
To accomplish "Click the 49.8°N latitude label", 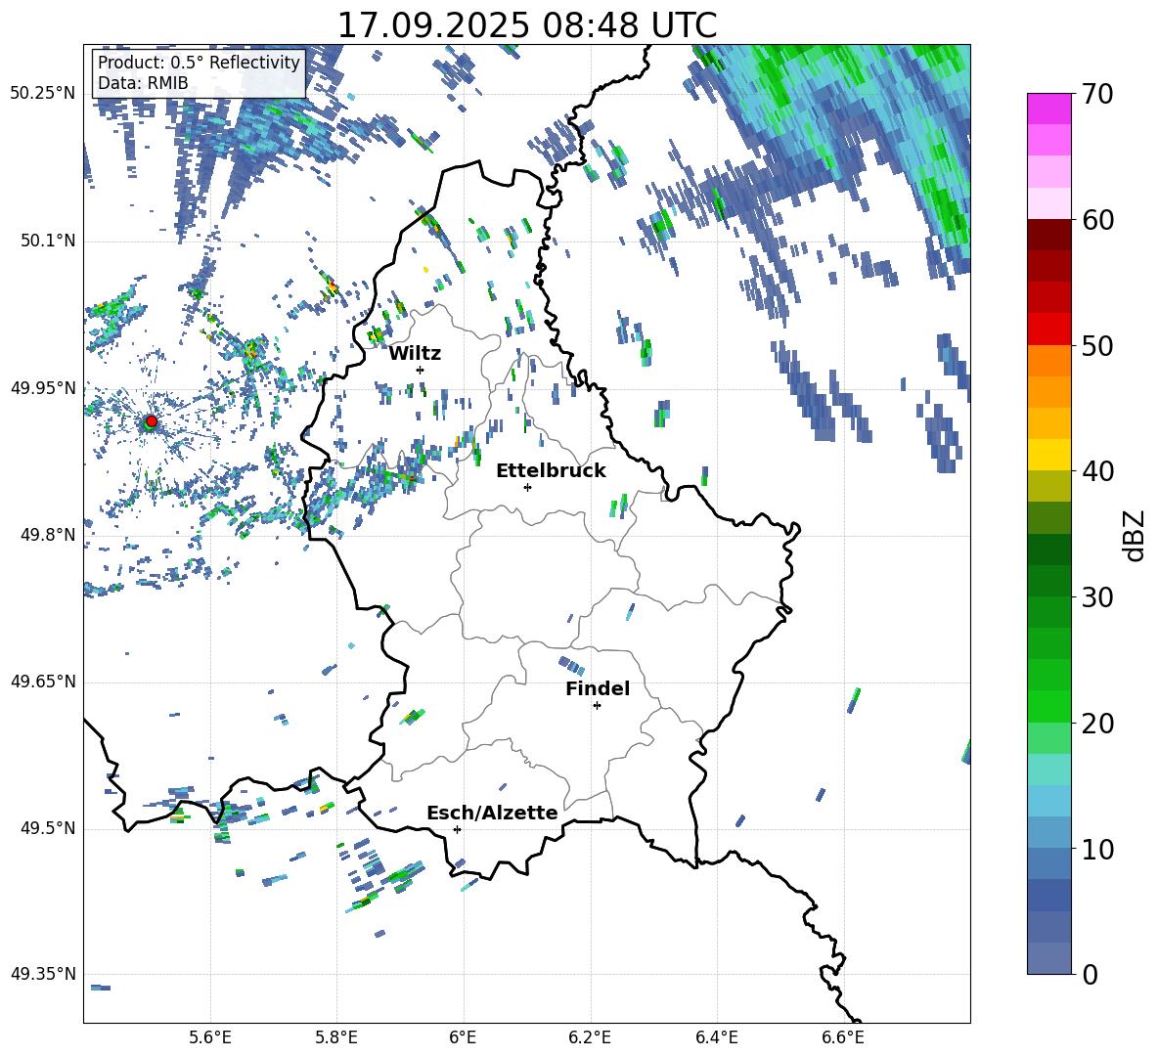I will coord(47,535).
